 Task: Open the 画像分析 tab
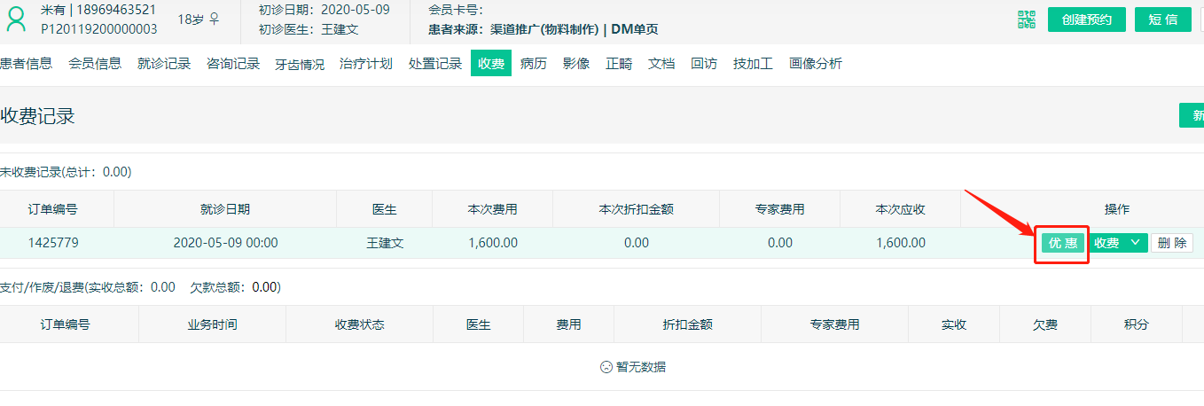click(816, 64)
